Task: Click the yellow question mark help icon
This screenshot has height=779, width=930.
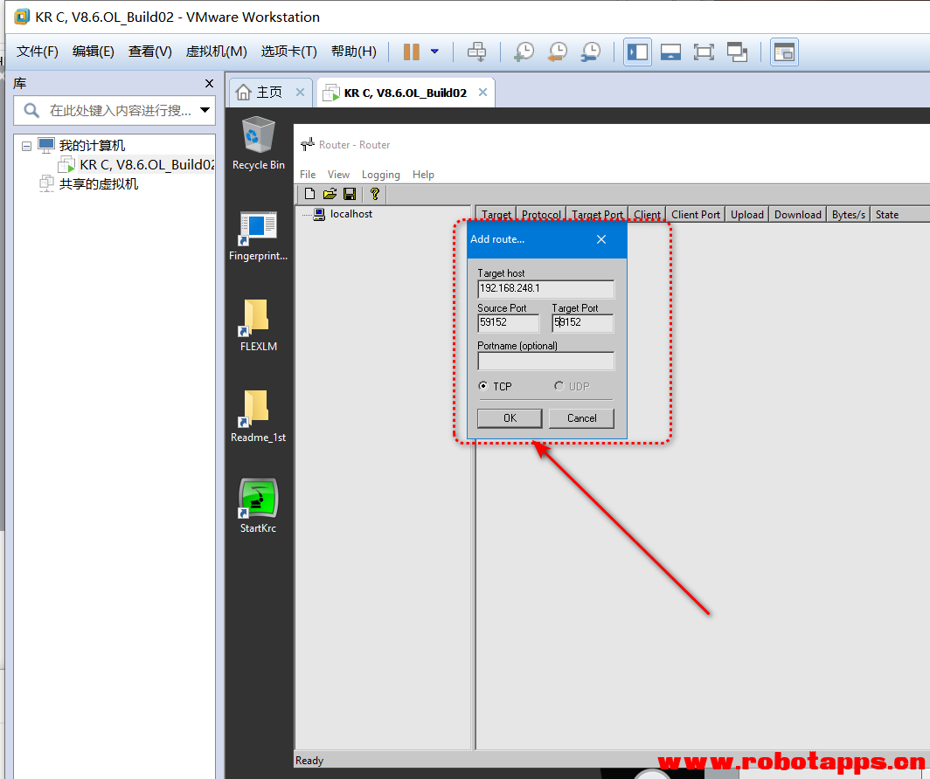Action: click(x=375, y=194)
